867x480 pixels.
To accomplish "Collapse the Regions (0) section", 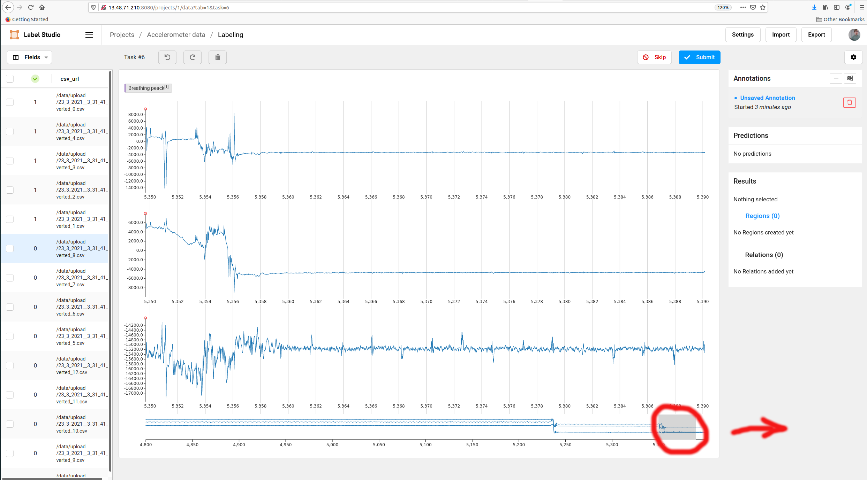I will coord(762,216).
